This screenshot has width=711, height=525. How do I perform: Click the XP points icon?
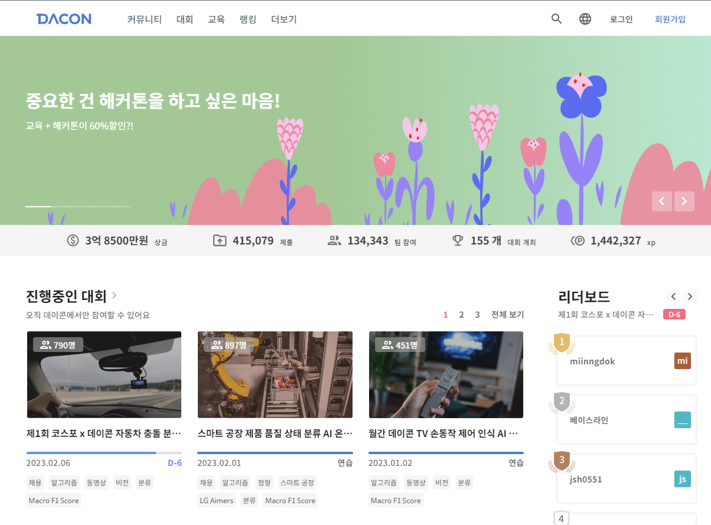pos(578,240)
